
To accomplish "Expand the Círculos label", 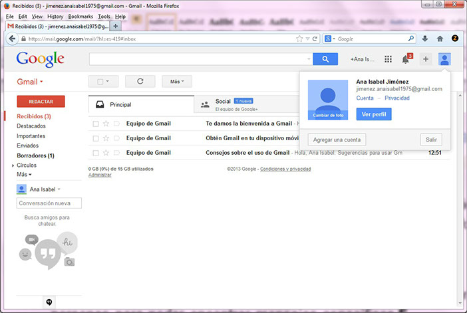I will 13,165.
